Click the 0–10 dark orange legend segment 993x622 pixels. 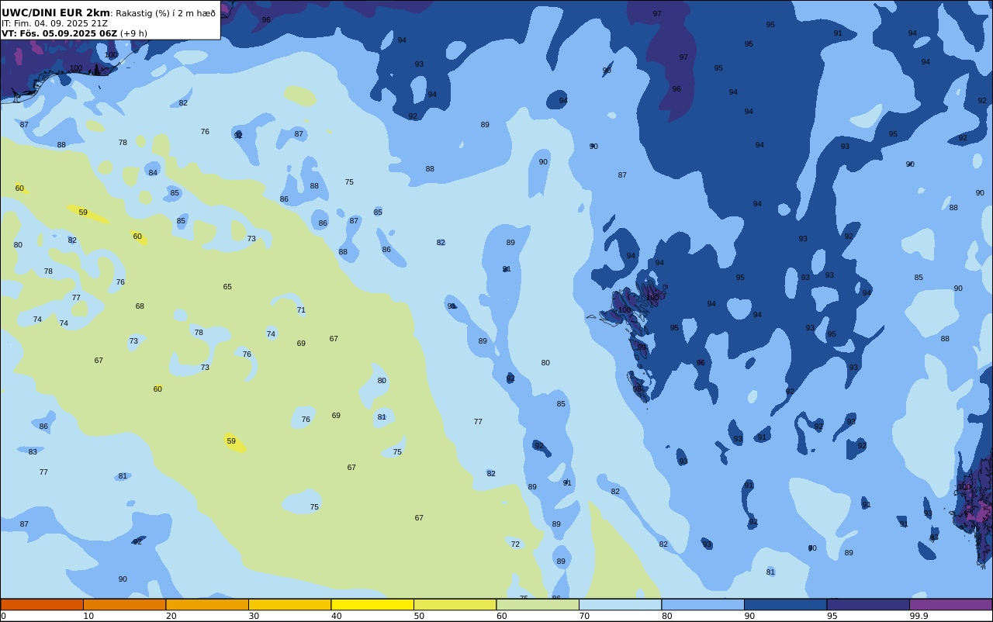(42, 604)
